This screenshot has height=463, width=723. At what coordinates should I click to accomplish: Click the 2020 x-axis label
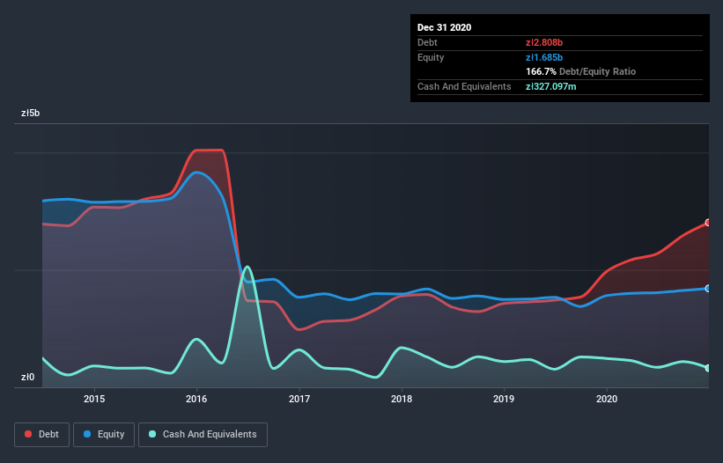(x=607, y=399)
